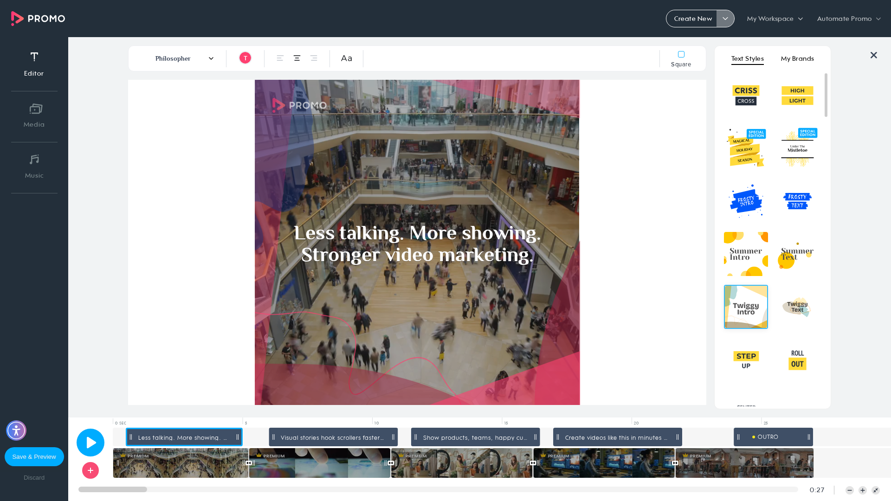Select the 'Visual stories hook scrollers' caption clip

(x=333, y=437)
